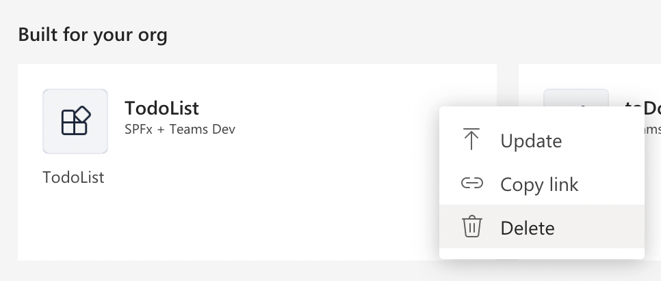
Task: Click the TodoList app tile icon
Action: [75, 121]
